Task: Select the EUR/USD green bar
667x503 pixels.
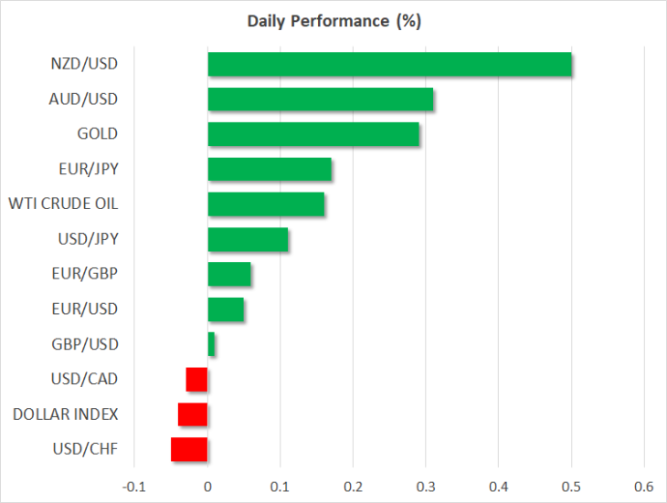Action: point(226,309)
